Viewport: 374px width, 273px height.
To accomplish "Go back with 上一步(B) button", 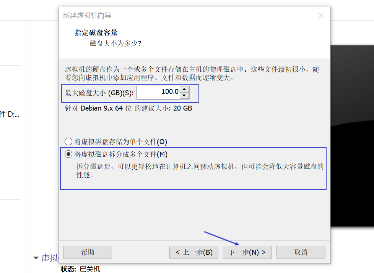I will click(194, 252).
